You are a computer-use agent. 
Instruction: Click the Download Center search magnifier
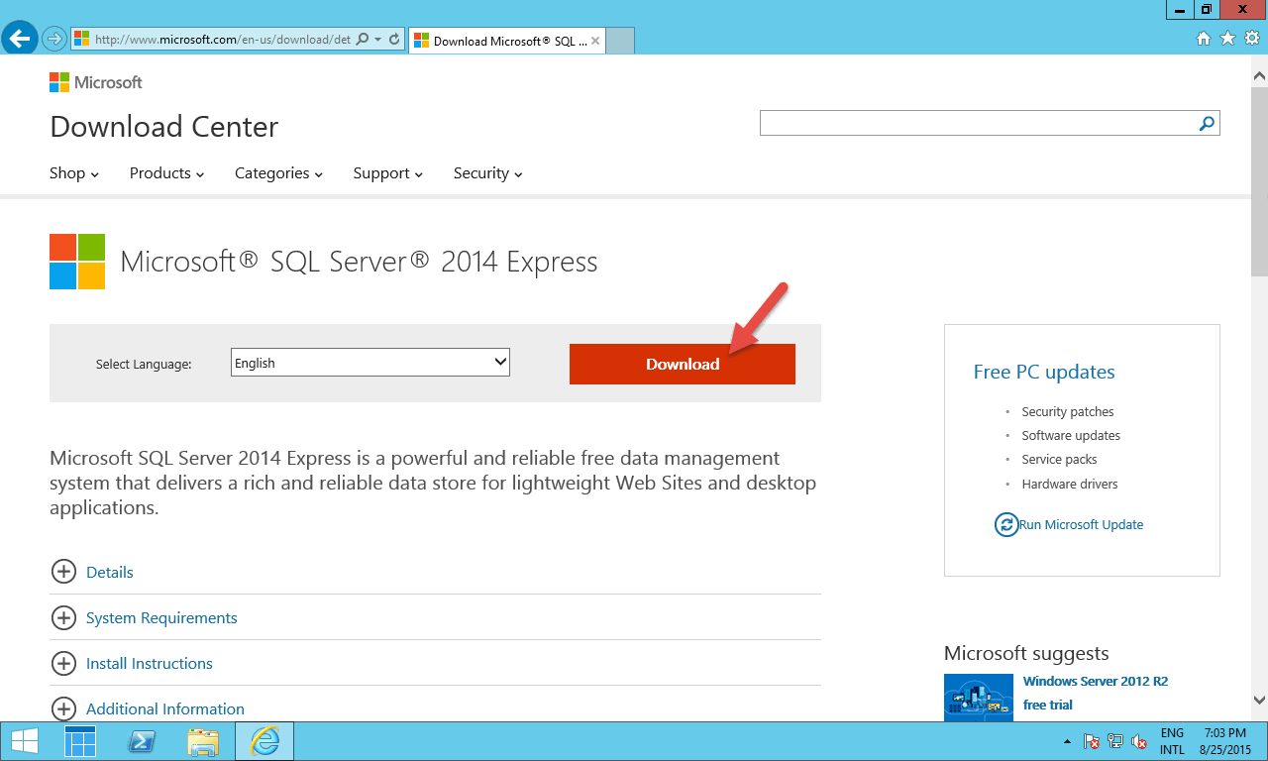pyautogui.click(x=1207, y=123)
